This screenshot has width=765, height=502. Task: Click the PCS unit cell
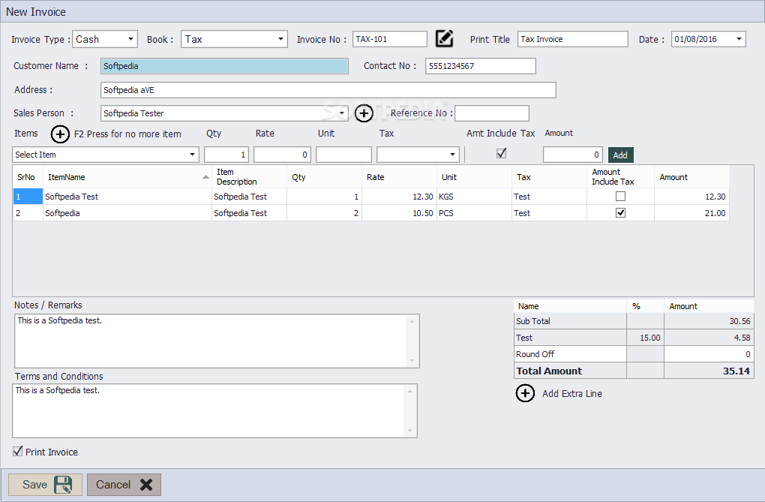pos(474,213)
